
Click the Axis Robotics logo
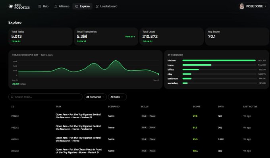[19, 6]
